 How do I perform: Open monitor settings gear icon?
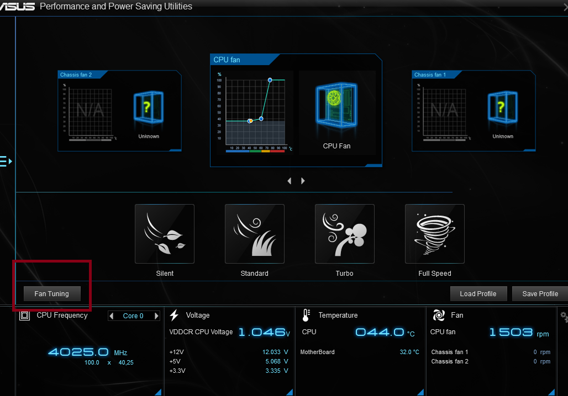point(564,317)
